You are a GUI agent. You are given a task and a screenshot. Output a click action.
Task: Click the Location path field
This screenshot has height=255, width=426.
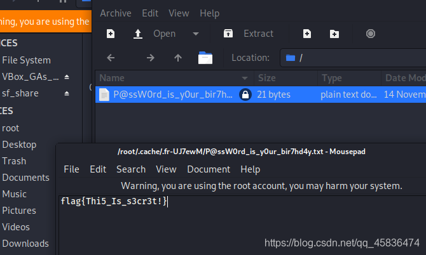coord(353,58)
